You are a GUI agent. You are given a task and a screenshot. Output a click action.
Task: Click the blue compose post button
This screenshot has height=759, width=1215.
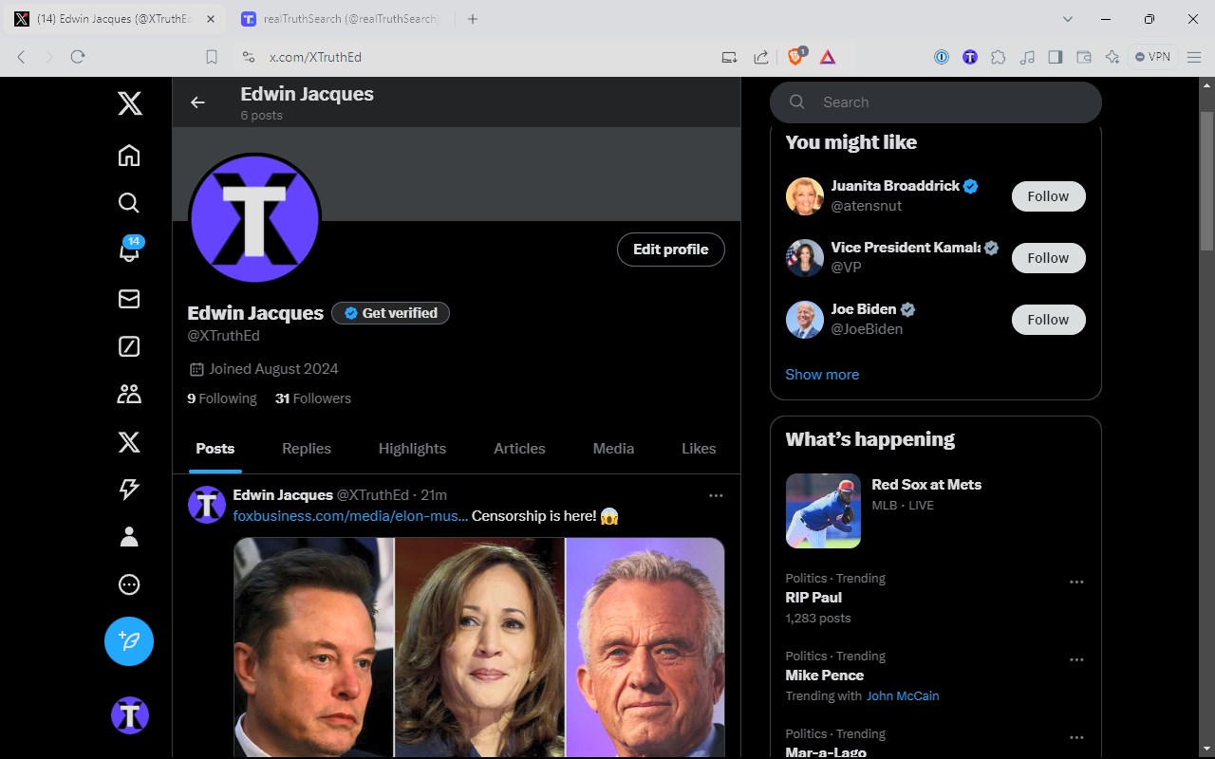(x=129, y=641)
